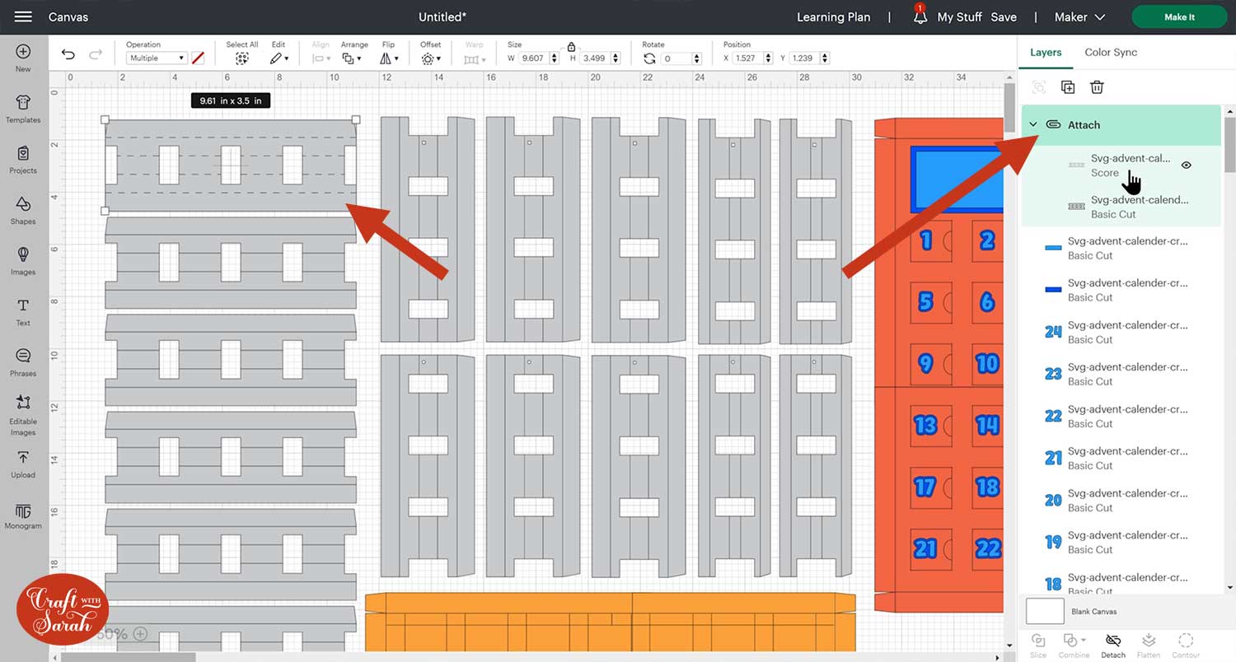Select the number 21 layer
This screenshot has width=1236, height=662.
(1122, 458)
